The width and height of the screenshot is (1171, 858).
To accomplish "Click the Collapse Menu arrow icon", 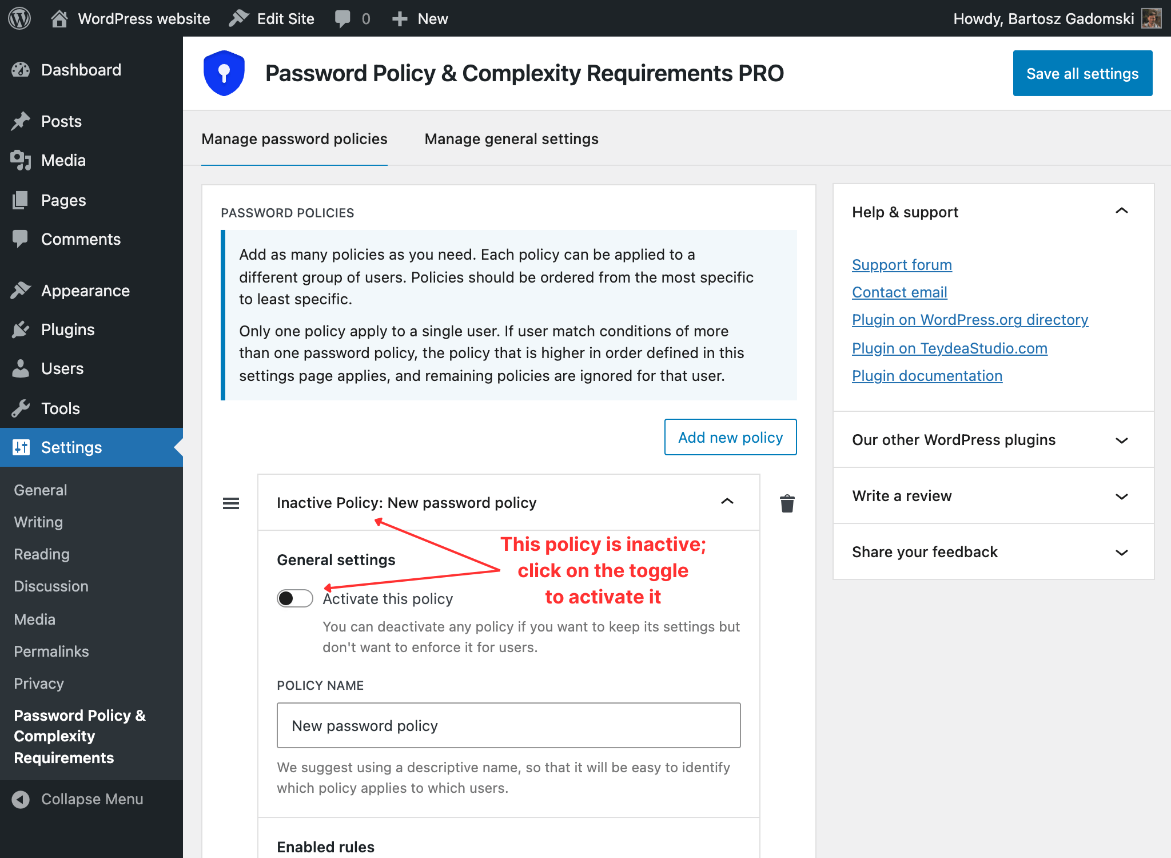I will point(21,799).
